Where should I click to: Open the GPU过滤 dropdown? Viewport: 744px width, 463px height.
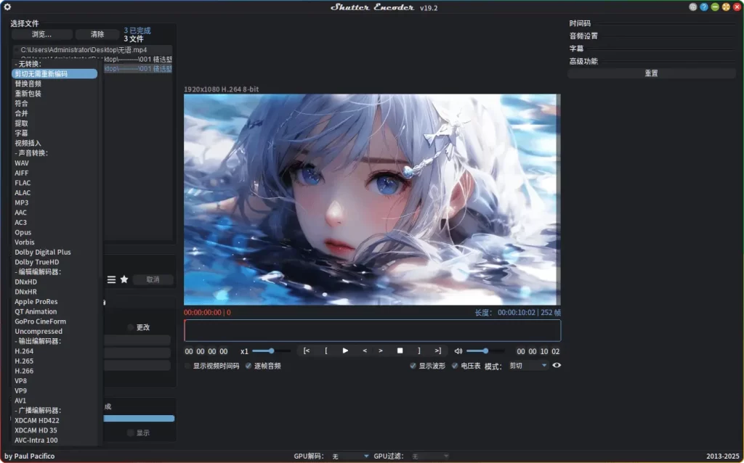pos(430,456)
